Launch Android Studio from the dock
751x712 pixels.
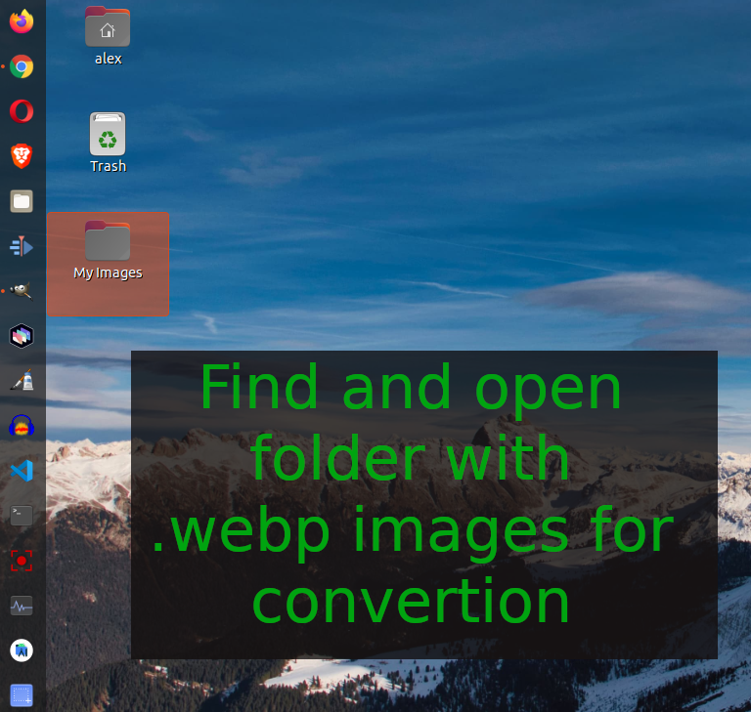tap(22, 650)
